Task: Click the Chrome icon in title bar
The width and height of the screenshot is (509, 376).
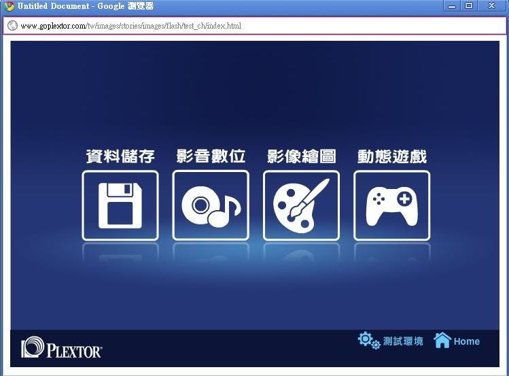Action: (x=9, y=6)
